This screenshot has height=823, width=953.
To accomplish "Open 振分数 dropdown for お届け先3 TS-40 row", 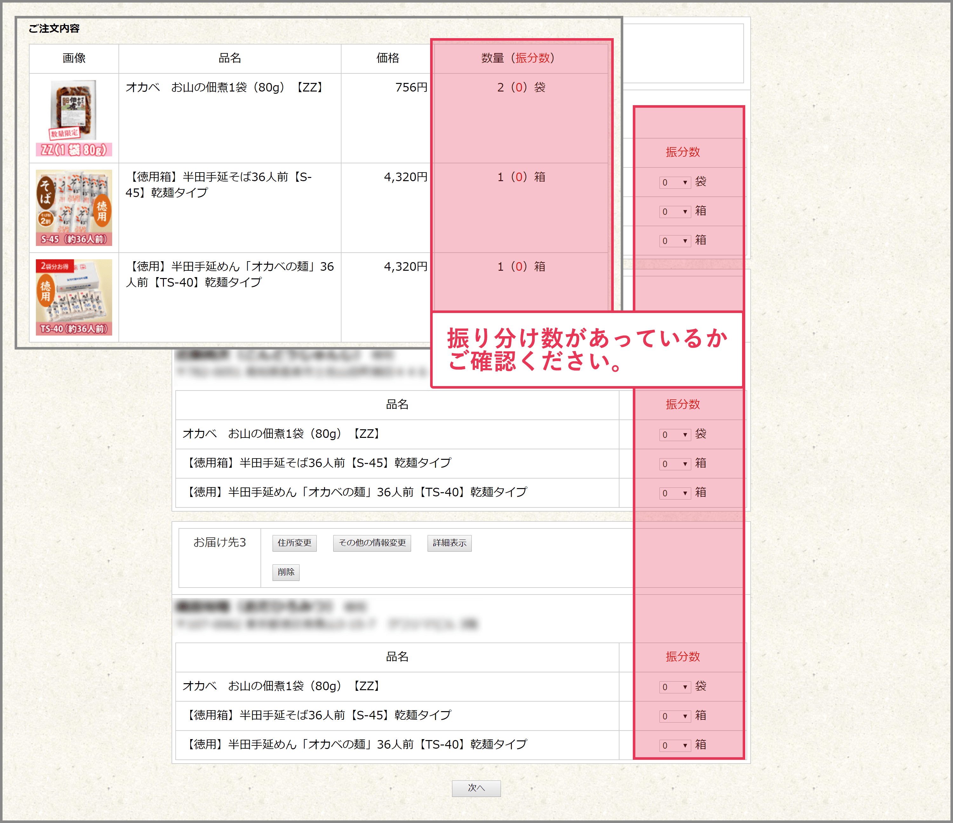I will (675, 745).
